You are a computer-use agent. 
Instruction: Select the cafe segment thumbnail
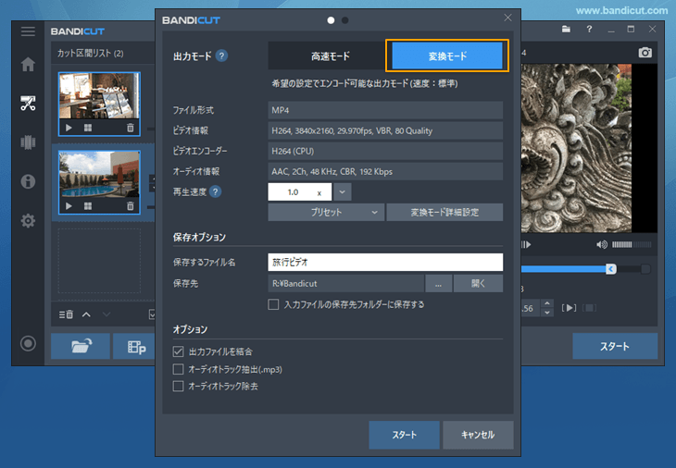[x=99, y=95]
